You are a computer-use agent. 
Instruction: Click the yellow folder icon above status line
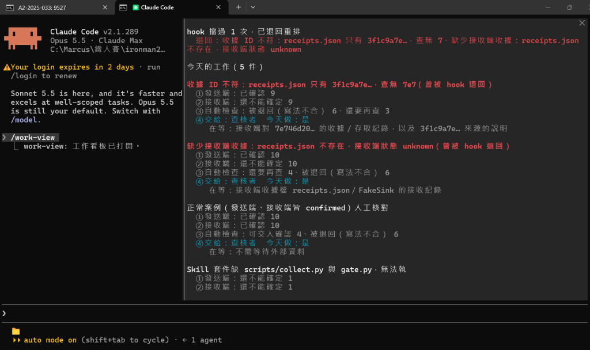[16, 331]
